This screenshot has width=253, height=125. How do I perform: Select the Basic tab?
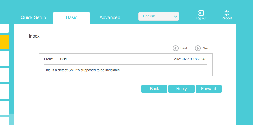71,17
